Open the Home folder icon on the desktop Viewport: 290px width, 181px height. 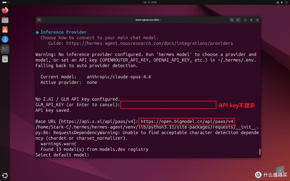tap(280, 169)
